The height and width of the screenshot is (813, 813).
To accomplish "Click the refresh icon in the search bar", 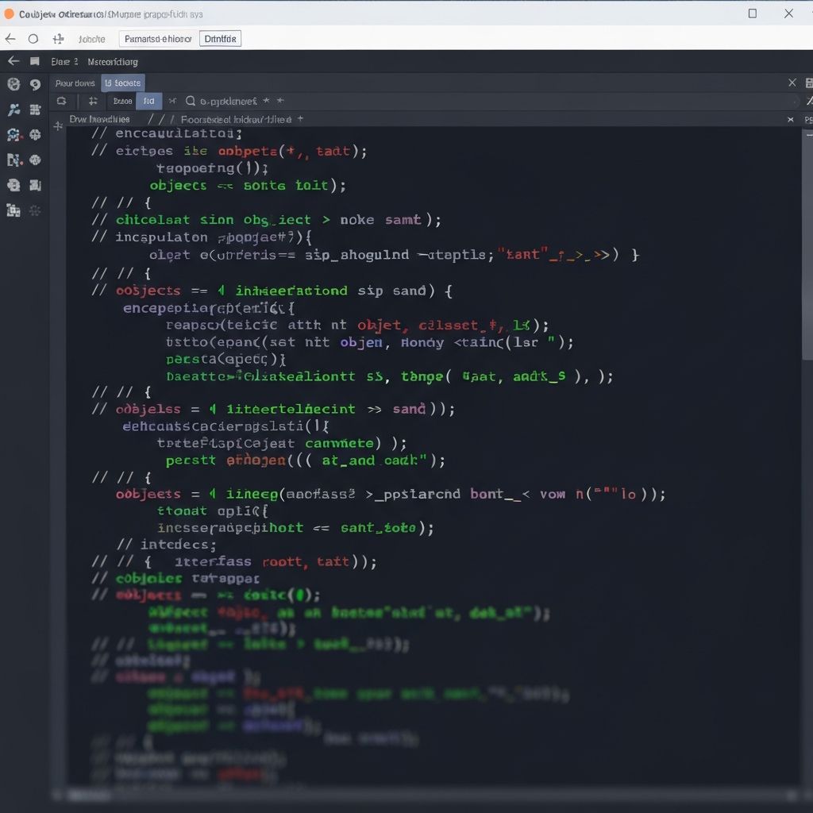I will click(x=64, y=101).
